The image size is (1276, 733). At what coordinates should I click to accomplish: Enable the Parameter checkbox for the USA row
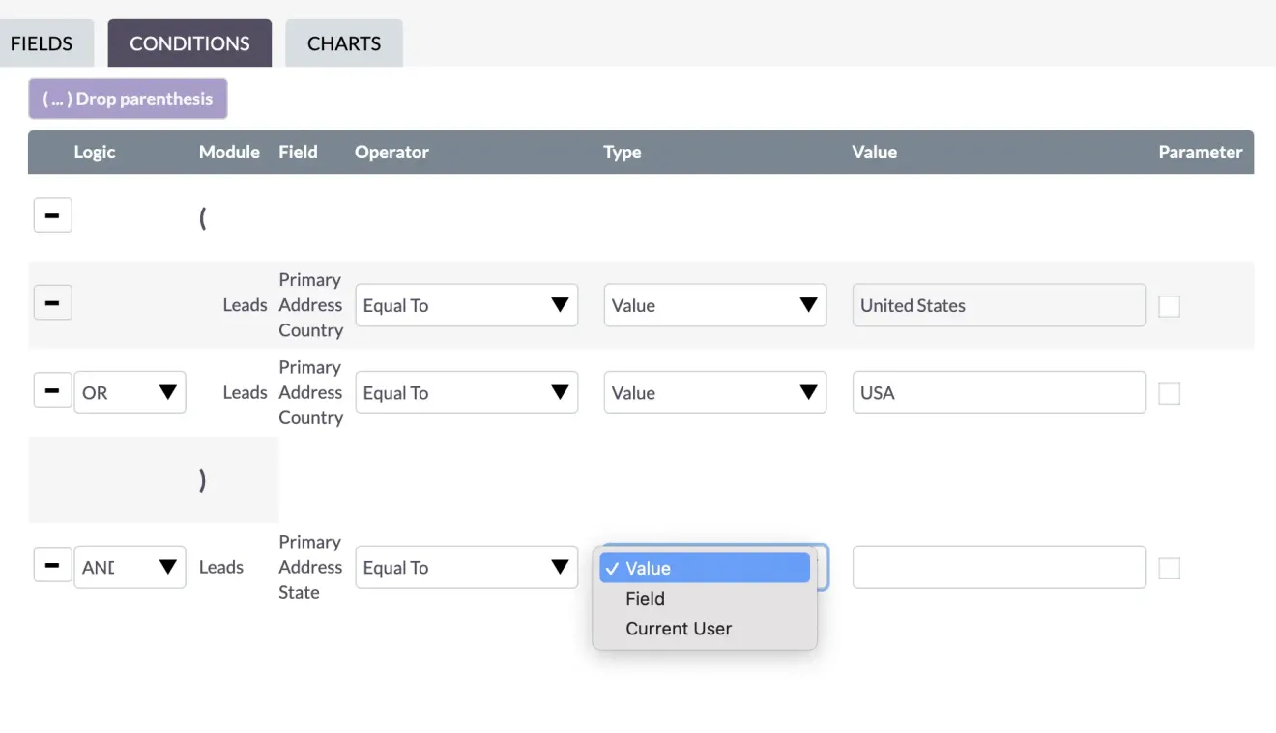click(1170, 393)
